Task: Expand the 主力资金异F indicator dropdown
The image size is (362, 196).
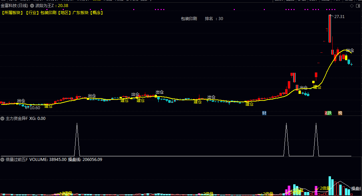Action: coord(2,119)
